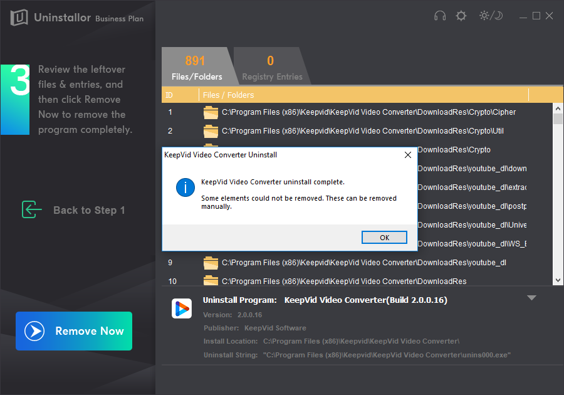The image size is (564, 395).
Task: Click the blue information icon in dialog
Action: [185, 187]
